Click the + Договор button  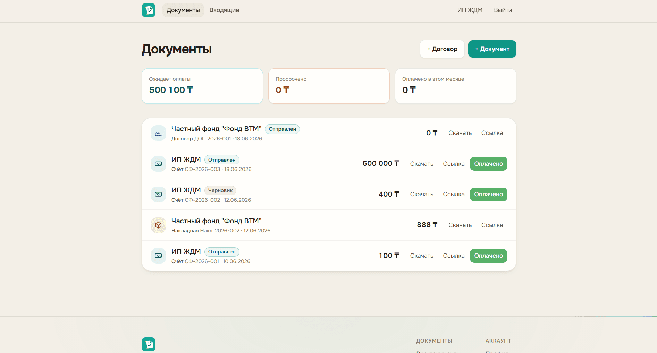442,49
